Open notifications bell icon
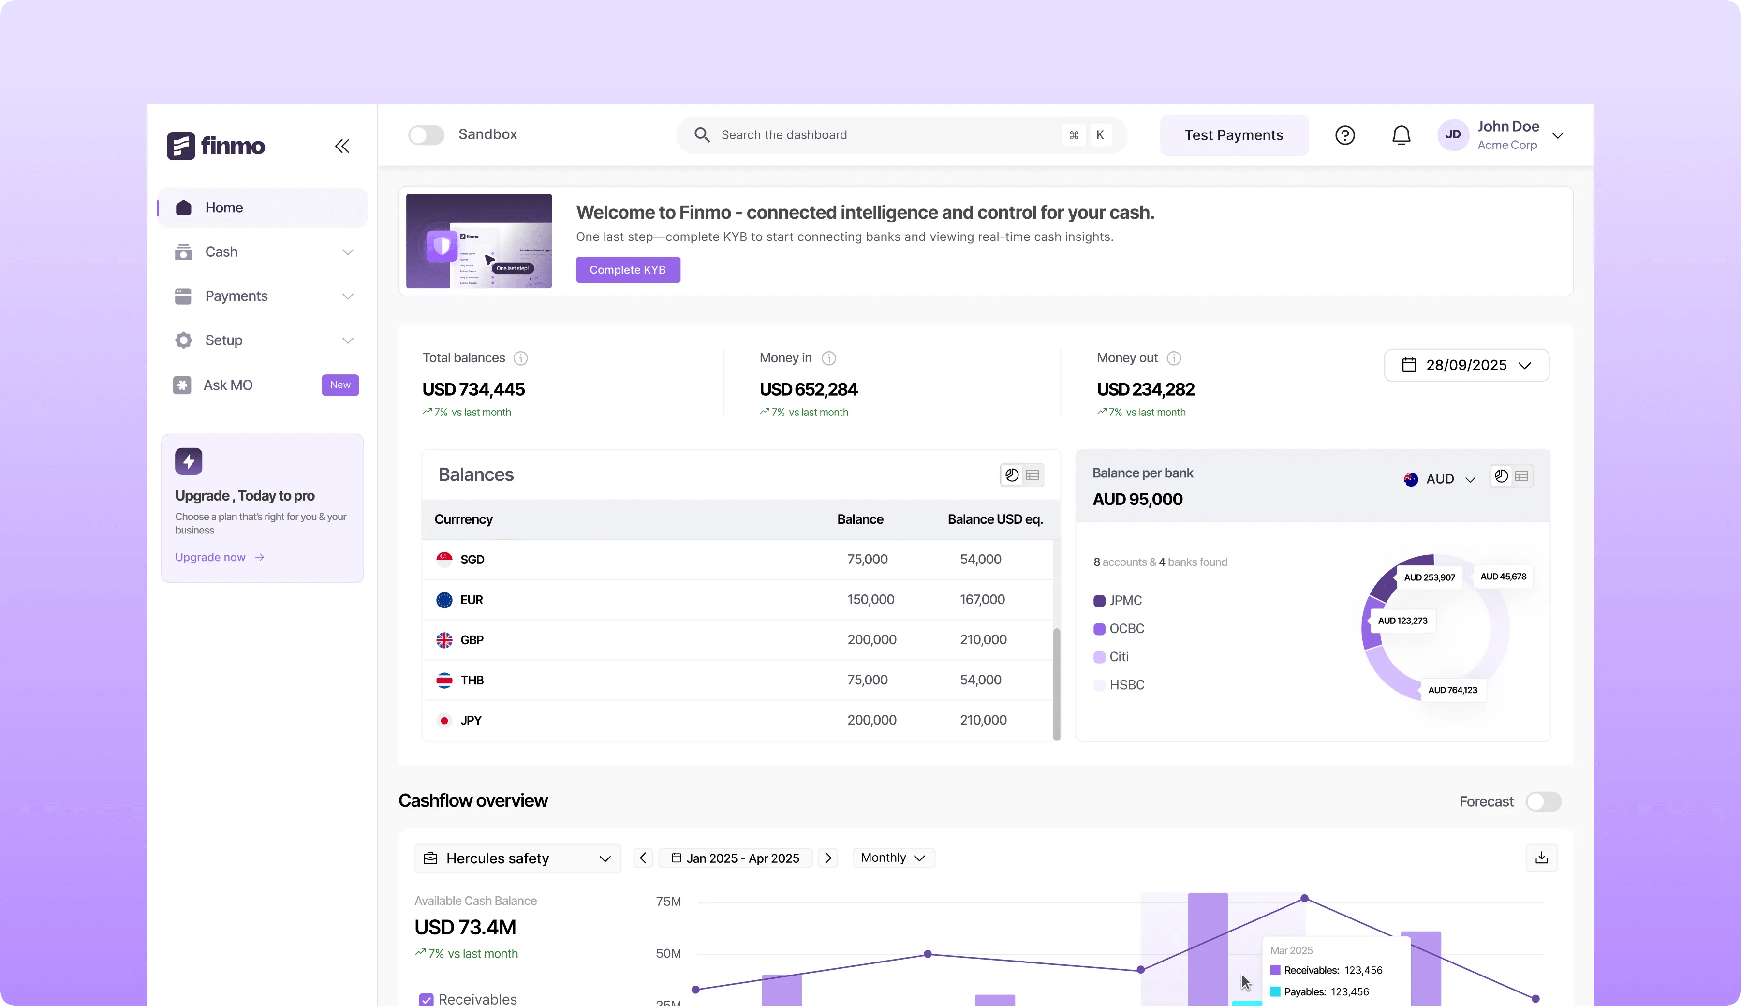 [x=1401, y=135]
